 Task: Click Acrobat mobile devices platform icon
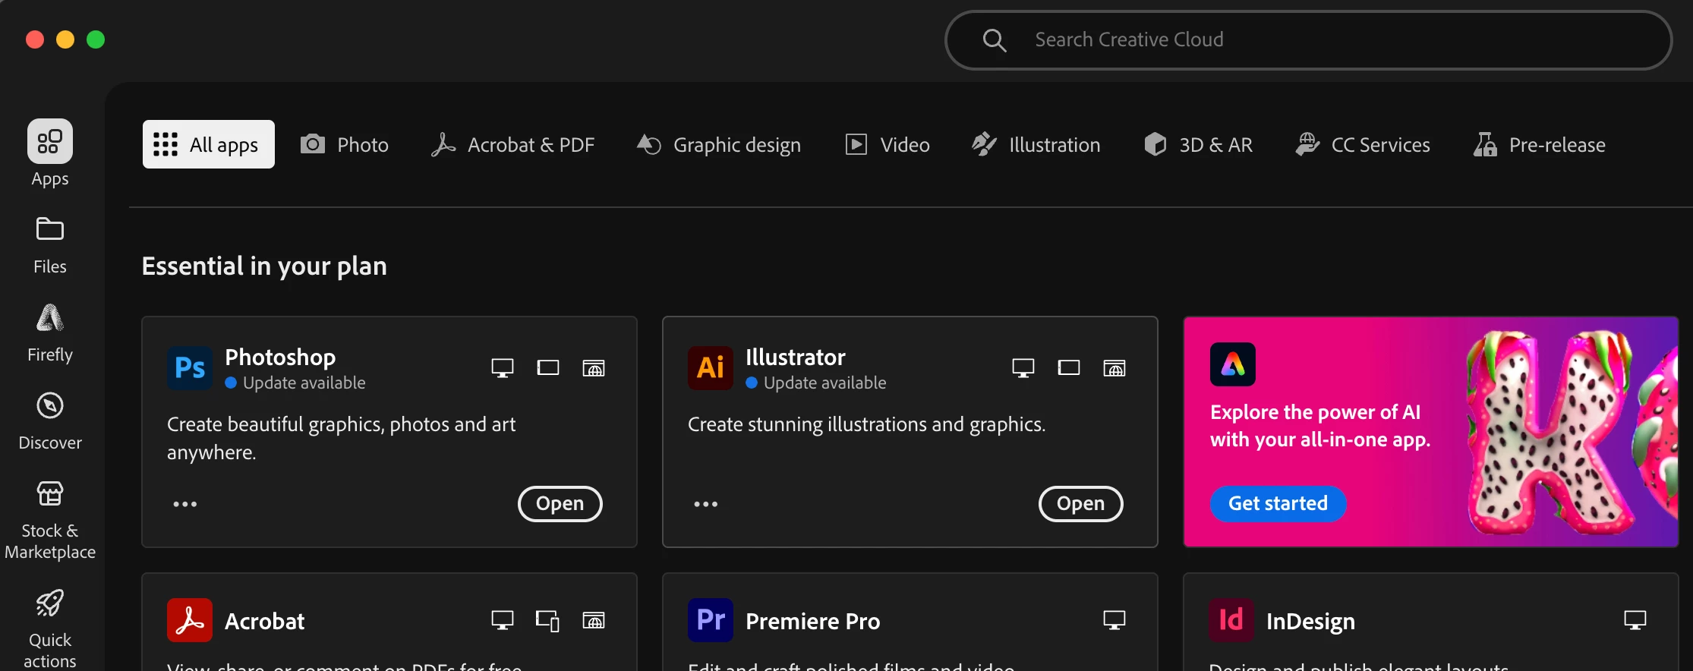coord(548,620)
